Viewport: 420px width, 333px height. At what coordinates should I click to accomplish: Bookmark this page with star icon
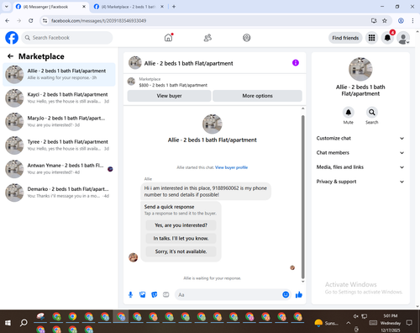[385, 21]
